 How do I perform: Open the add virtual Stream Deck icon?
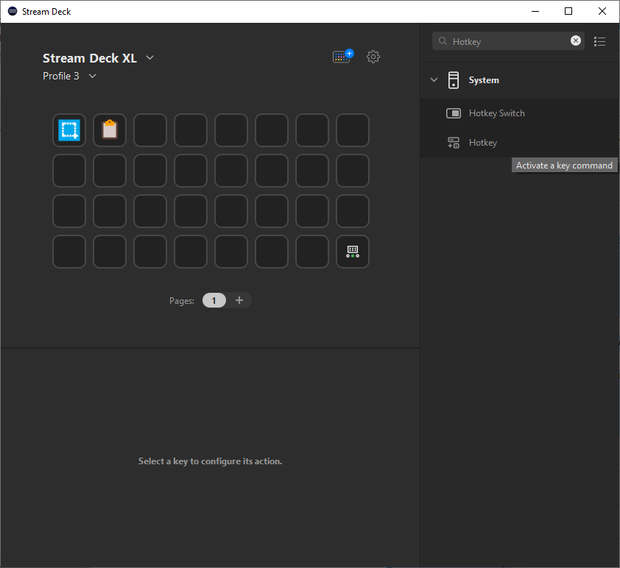point(341,56)
